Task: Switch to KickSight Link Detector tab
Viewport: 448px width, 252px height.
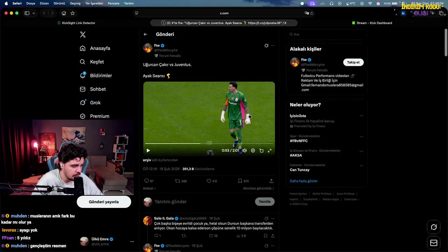Action: 76,23
